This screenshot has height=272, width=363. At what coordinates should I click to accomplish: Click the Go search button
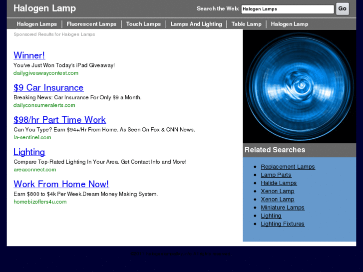(343, 9)
